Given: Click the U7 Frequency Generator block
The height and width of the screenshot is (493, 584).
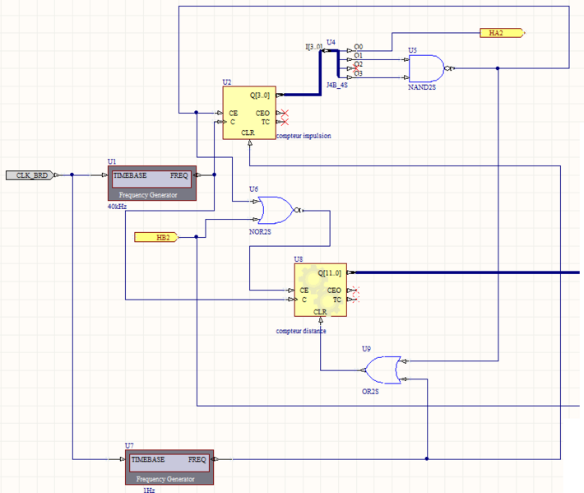Looking at the screenshot, I should pyautogui.click(x=169, y=468).
